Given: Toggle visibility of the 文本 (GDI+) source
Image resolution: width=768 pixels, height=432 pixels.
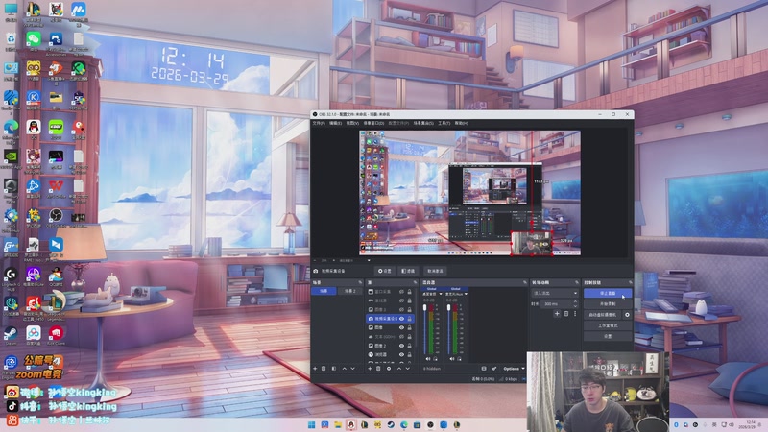Looking at the screenshot, I should coord(401,337).
